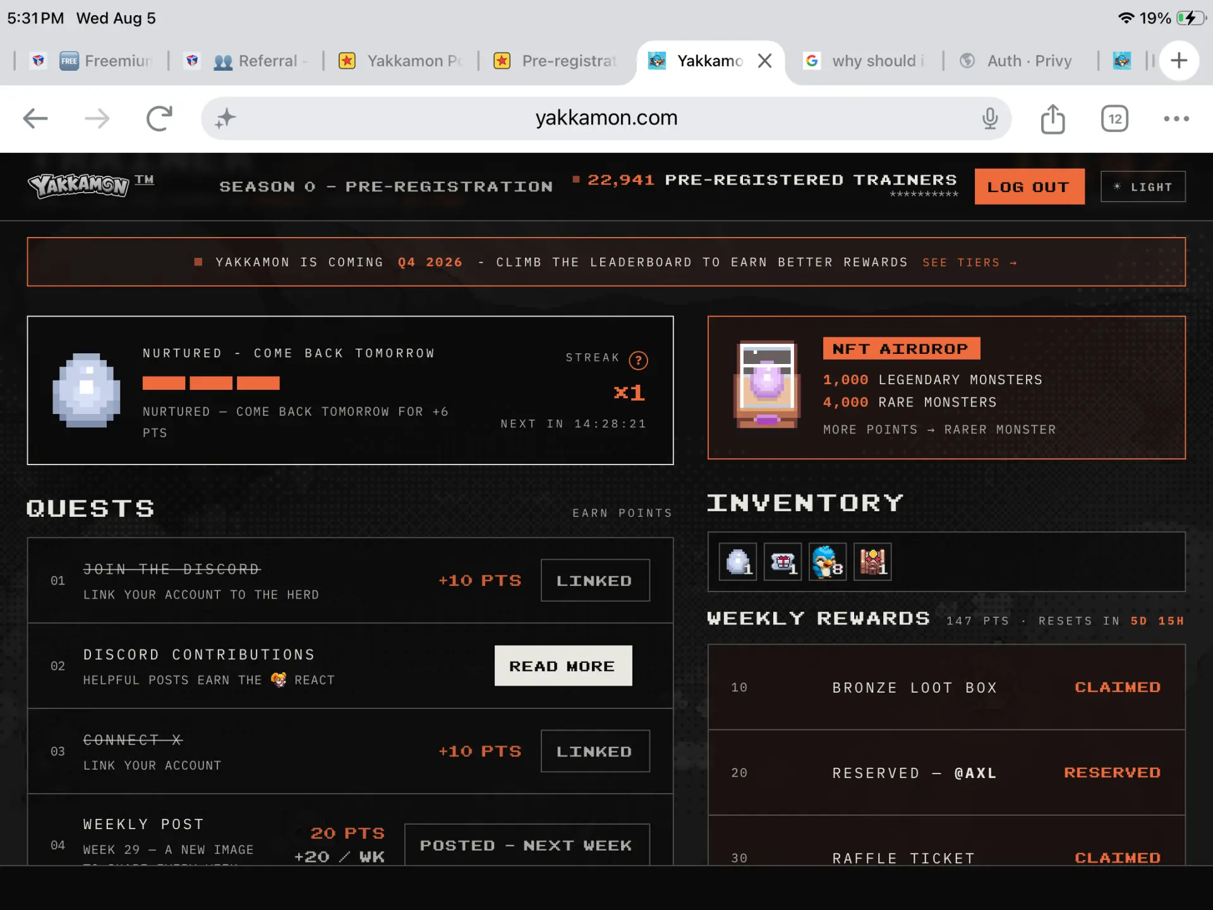Select the blue bird inventory item
Viewport: 1213px width, 910px height.
[x=828, y=561]
